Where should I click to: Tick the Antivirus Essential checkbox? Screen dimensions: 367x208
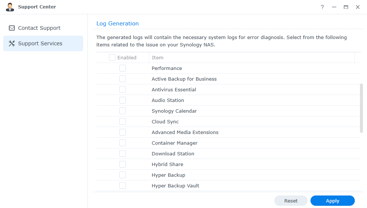[123, 89]
